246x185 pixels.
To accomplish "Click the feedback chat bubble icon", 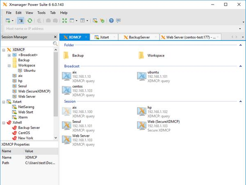I will click(118, 20).
